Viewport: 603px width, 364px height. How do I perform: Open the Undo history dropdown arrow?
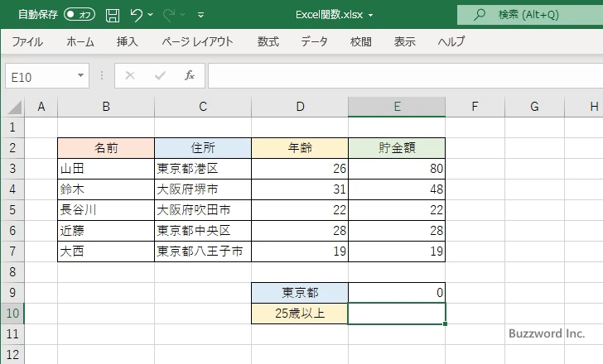pos(153,16)
